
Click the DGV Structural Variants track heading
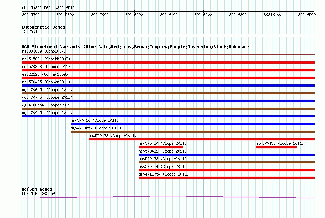[x=135, y=47]
